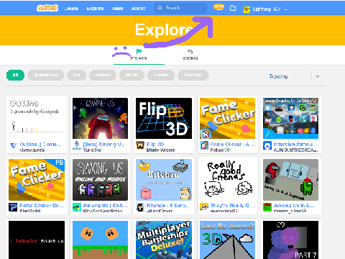Viewport: 345px width, 259px height.
Task: Open the account username dropdown
Action: click(265, 9)
